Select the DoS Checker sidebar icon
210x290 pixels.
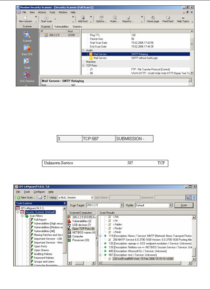click(27, 75)
